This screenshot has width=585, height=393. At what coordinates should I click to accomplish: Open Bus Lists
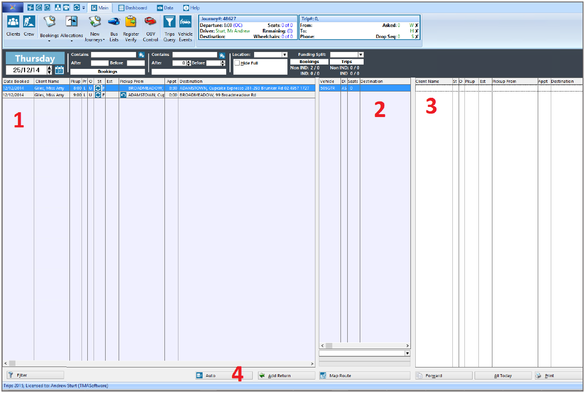pyautogui.click(x=114, y=29)
